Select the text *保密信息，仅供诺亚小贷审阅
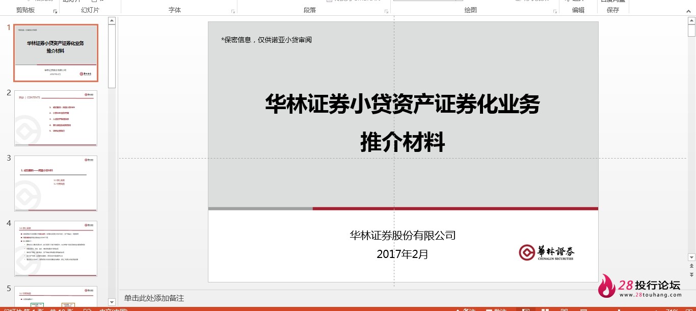 click(x=266, y=40)
